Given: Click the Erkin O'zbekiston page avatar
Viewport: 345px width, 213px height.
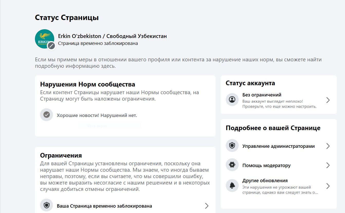Looking at the screenshot, I should pyautogui.click(x=44, y=38).
